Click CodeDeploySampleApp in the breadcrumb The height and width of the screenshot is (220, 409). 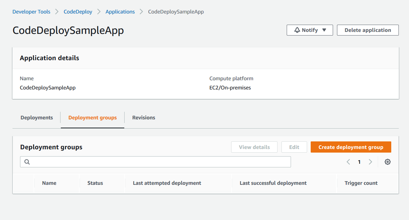(176, 12)
